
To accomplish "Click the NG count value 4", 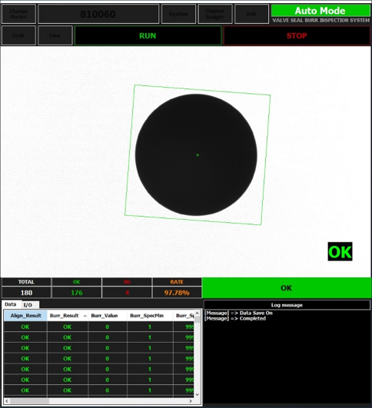I will 127,293.
